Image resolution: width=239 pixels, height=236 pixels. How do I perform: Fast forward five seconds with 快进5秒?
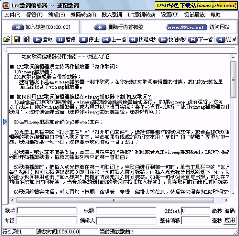[172, 40]
